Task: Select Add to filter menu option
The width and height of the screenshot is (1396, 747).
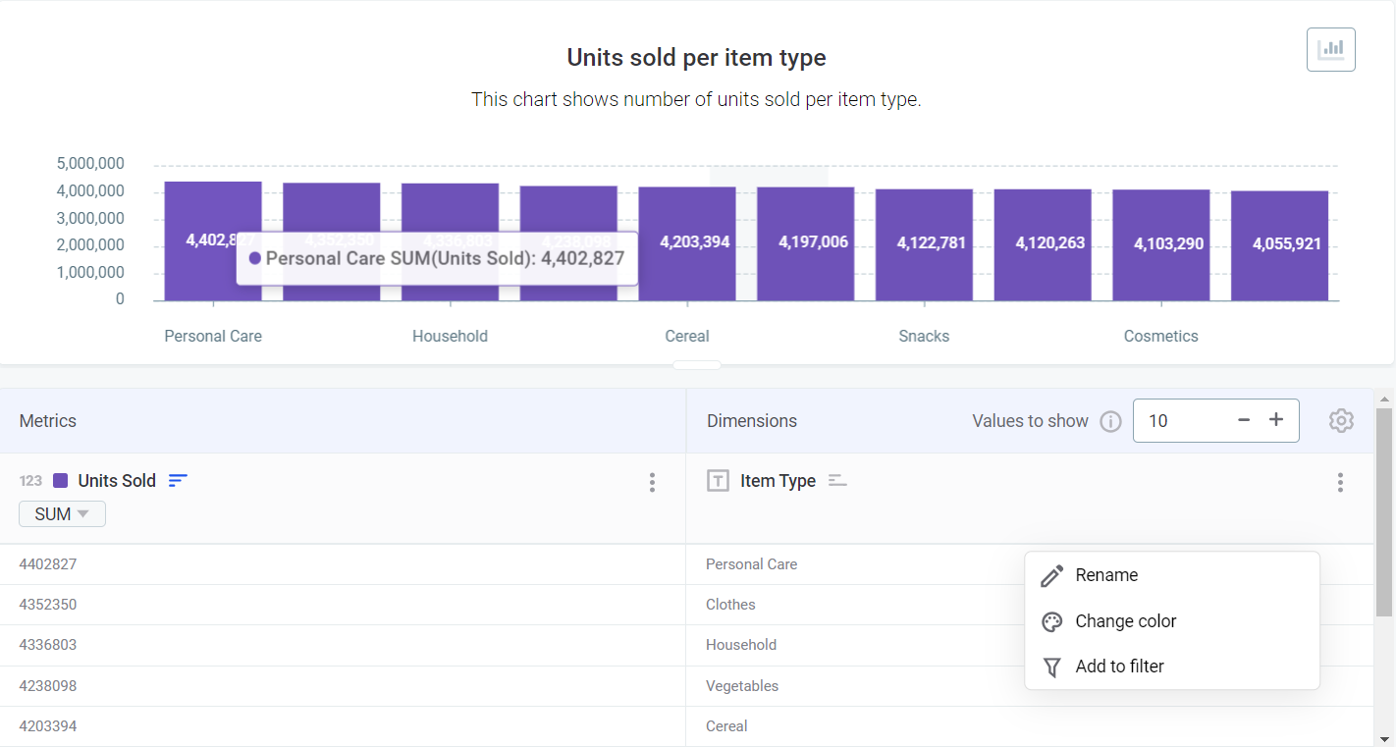Action: tap(1119, 667)
